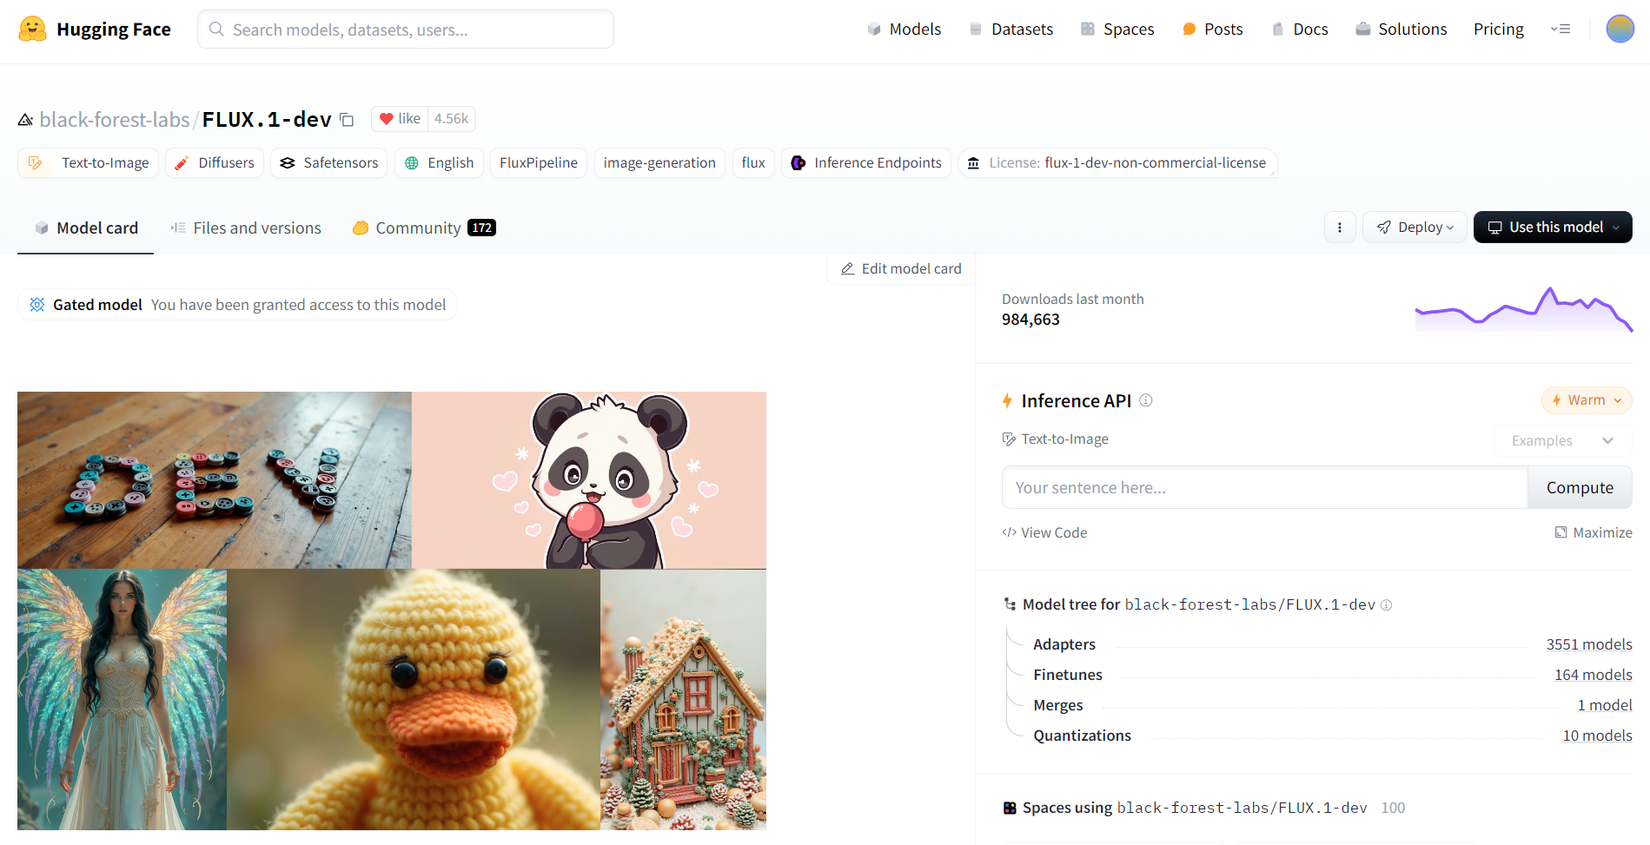Click the search magnifier icon

point(215,29)
